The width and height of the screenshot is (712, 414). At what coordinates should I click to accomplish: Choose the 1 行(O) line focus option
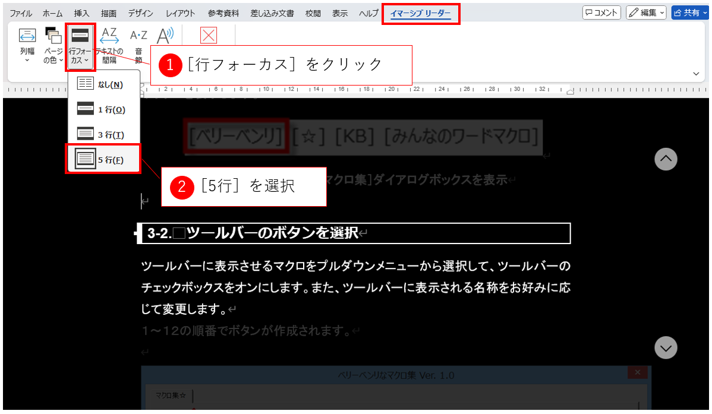point(103,109)
